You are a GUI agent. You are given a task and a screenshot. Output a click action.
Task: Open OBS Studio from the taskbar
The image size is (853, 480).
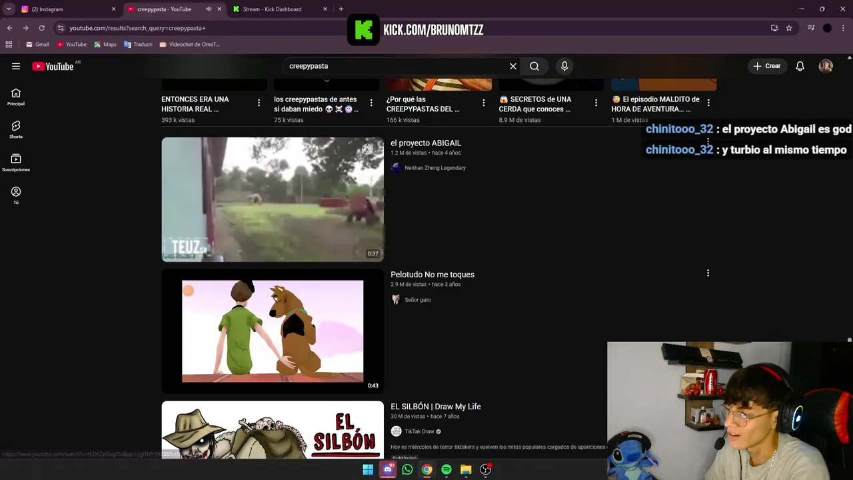486,469
